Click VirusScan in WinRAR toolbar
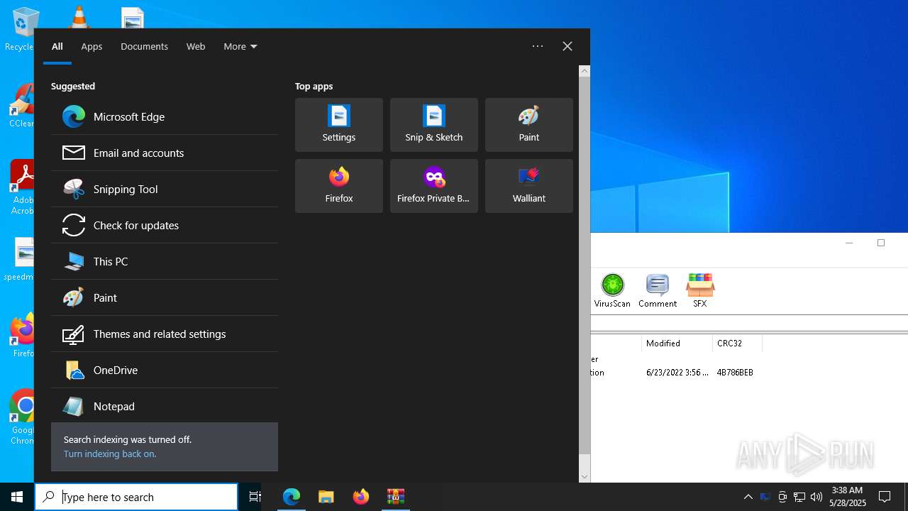The height and width of the screenshot is (511, 908). click(612, 290)
